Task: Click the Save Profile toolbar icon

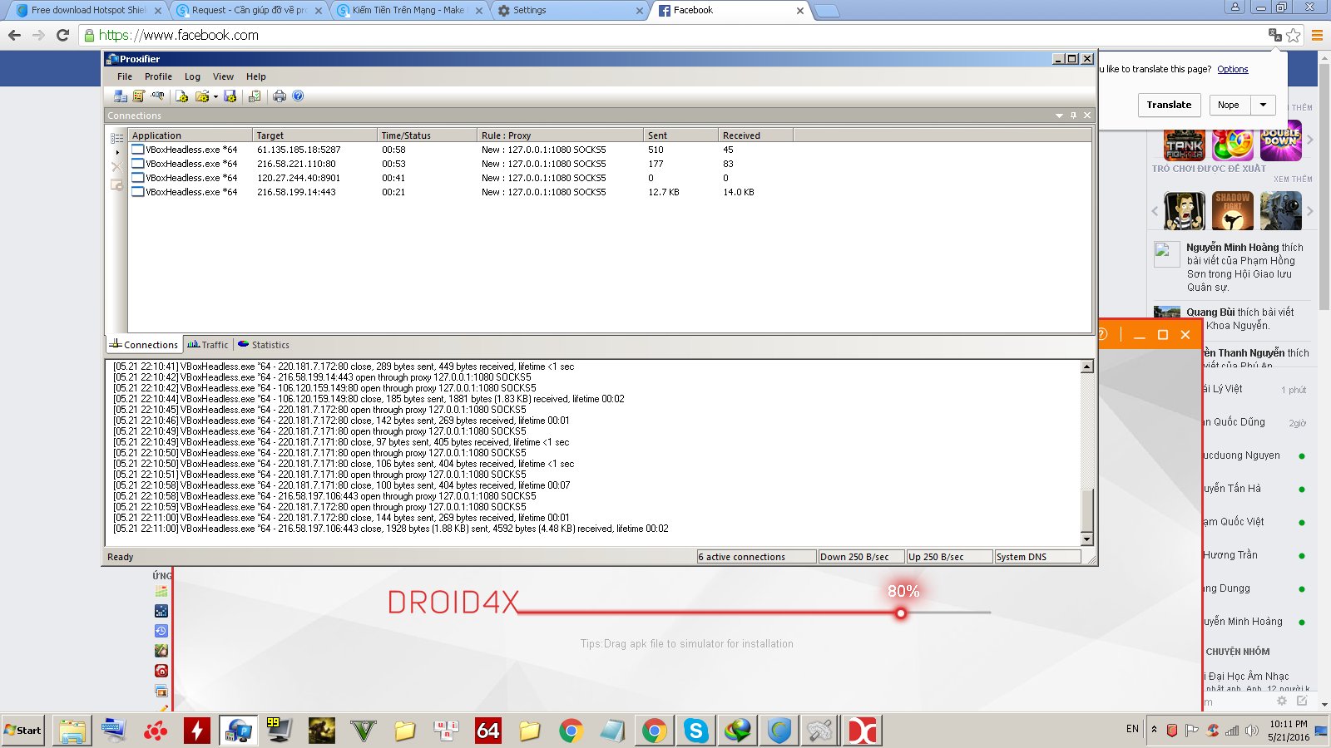Action: click(x=230, y=96)
